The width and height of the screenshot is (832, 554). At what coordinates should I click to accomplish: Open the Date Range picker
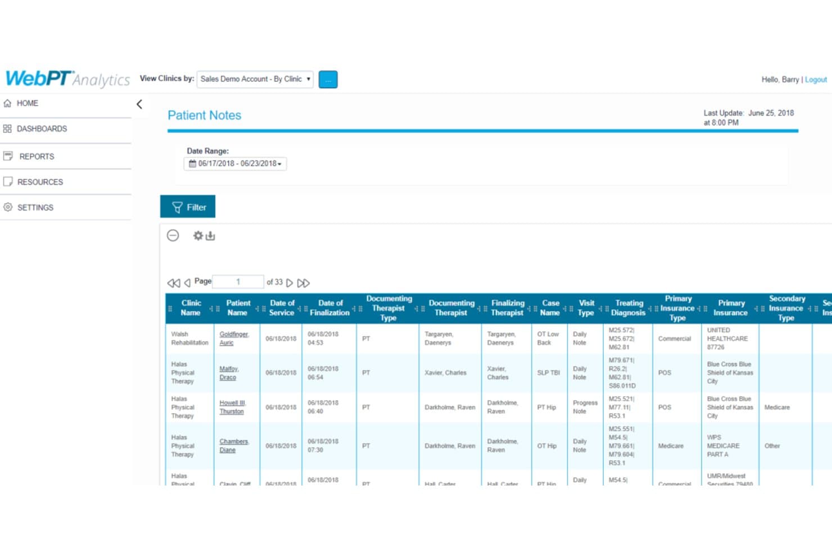[x=235, y=163]
